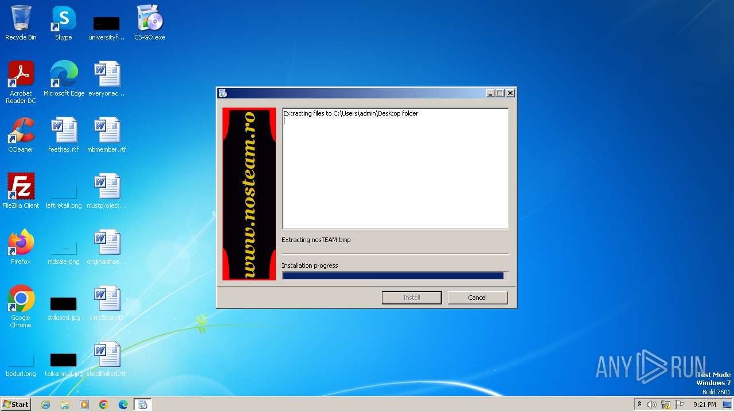
Task: Select the sentfloor.rtf document icon
Action: point(107,303)
